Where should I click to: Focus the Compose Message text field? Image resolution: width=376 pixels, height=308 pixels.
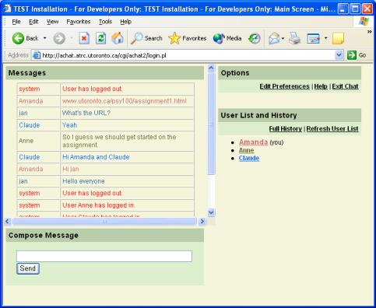coord(104,256)
